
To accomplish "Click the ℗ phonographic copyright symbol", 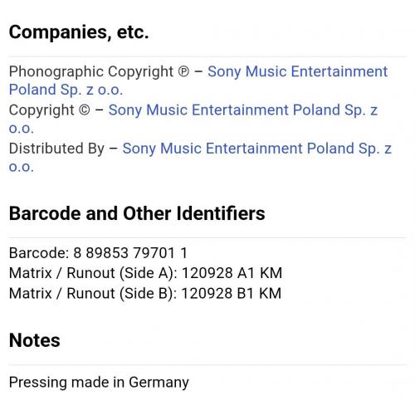I will click(x=183, y=72).
